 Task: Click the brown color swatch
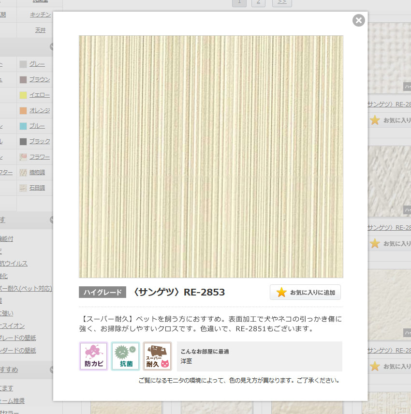(x=23, y=80)
